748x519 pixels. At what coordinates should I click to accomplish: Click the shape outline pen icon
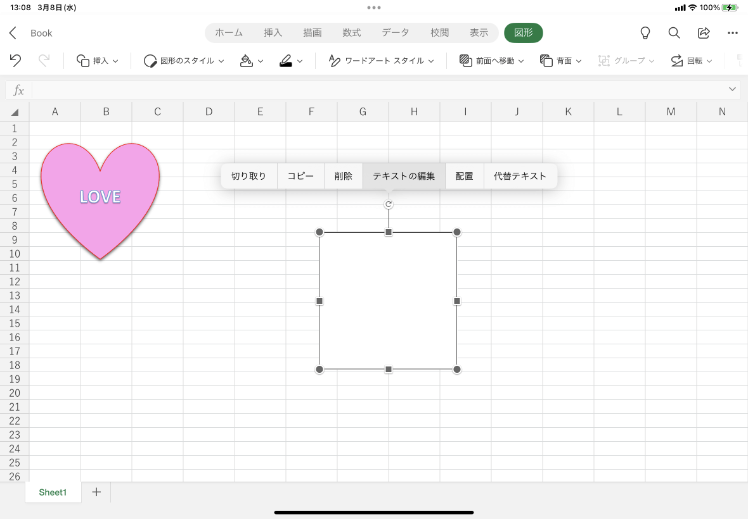[286, 61]
